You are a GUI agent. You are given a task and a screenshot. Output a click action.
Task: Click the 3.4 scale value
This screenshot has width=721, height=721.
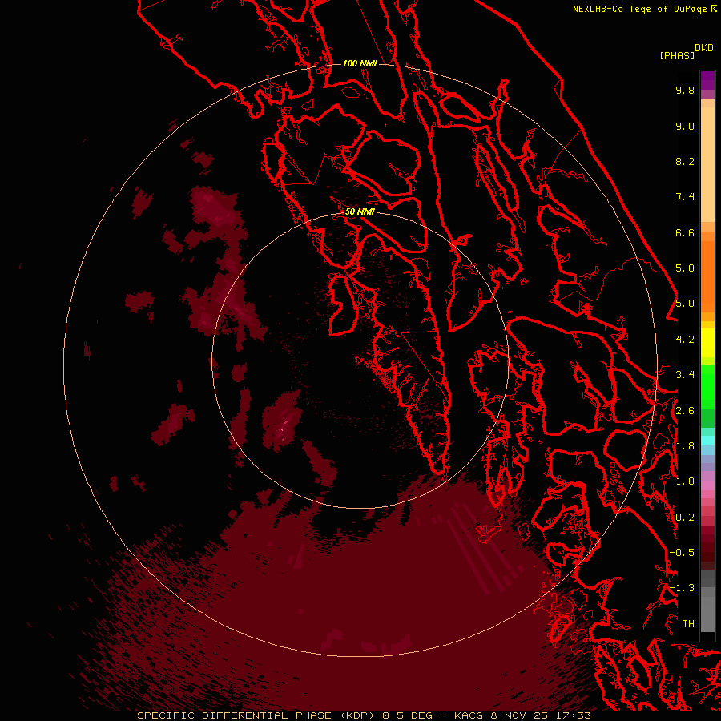685,375
